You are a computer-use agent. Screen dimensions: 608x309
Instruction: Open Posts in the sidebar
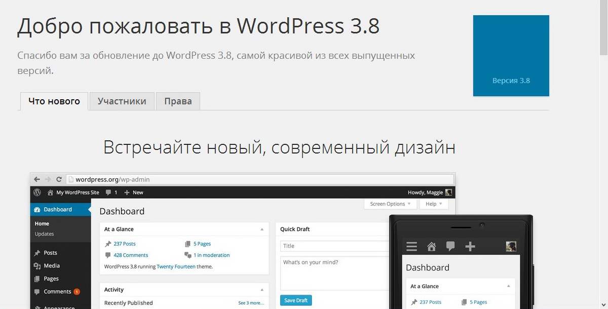click(50, 253)
